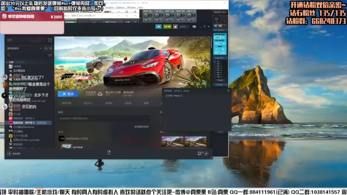The height and width of the screenshot is (195, 347).
Task: Collapse the All games category
Action: [7, 62]
